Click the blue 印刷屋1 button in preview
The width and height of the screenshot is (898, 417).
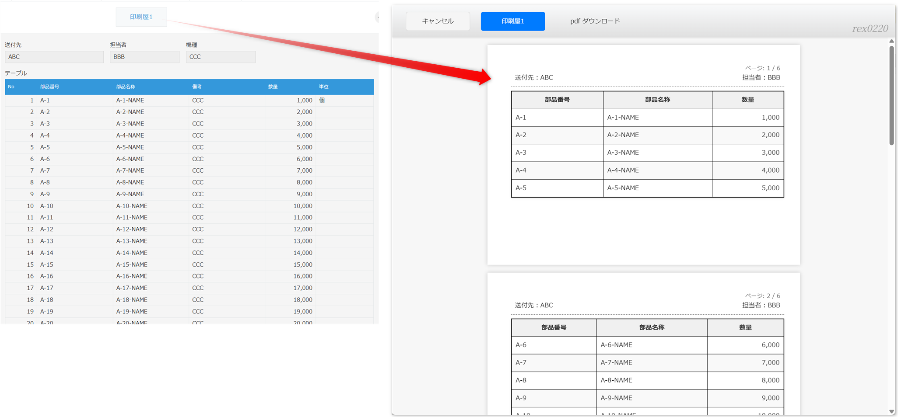(512, 21)
